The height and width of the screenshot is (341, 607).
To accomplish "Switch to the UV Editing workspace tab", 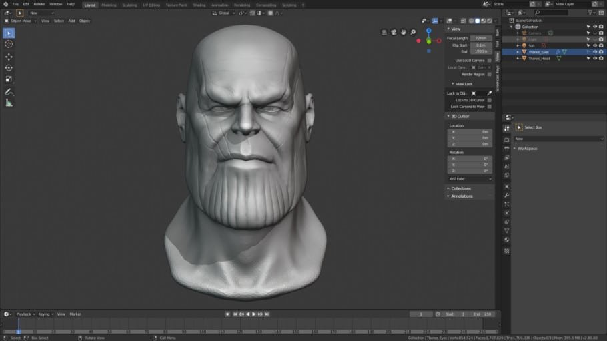I will coord(151,5).
